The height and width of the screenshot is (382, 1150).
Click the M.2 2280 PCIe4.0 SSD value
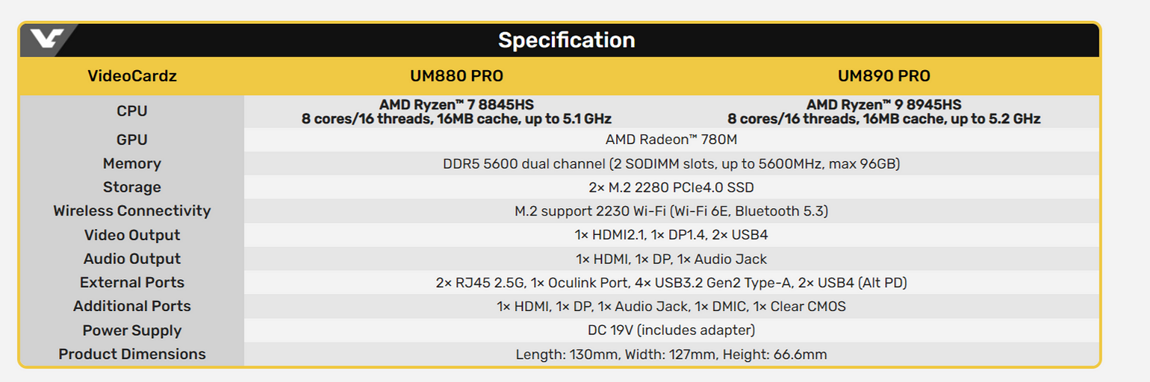click(671, 187)
